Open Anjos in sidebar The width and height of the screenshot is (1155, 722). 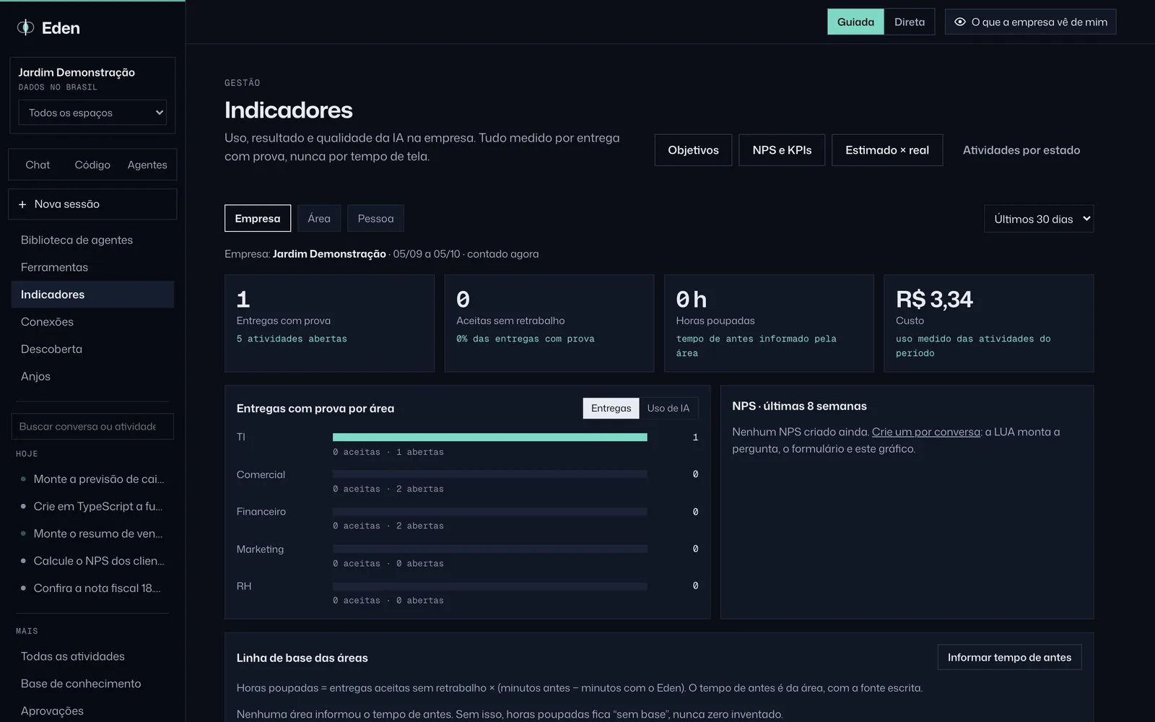[x=92, y=377]
